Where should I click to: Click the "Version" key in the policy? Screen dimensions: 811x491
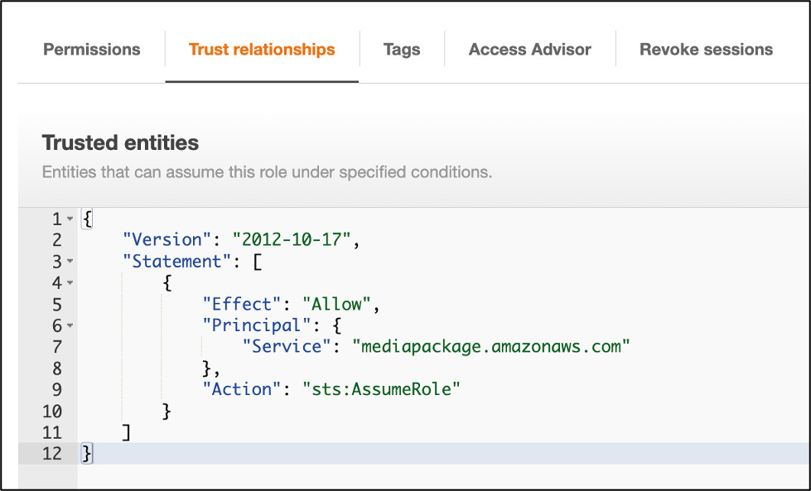click(162, 240)
